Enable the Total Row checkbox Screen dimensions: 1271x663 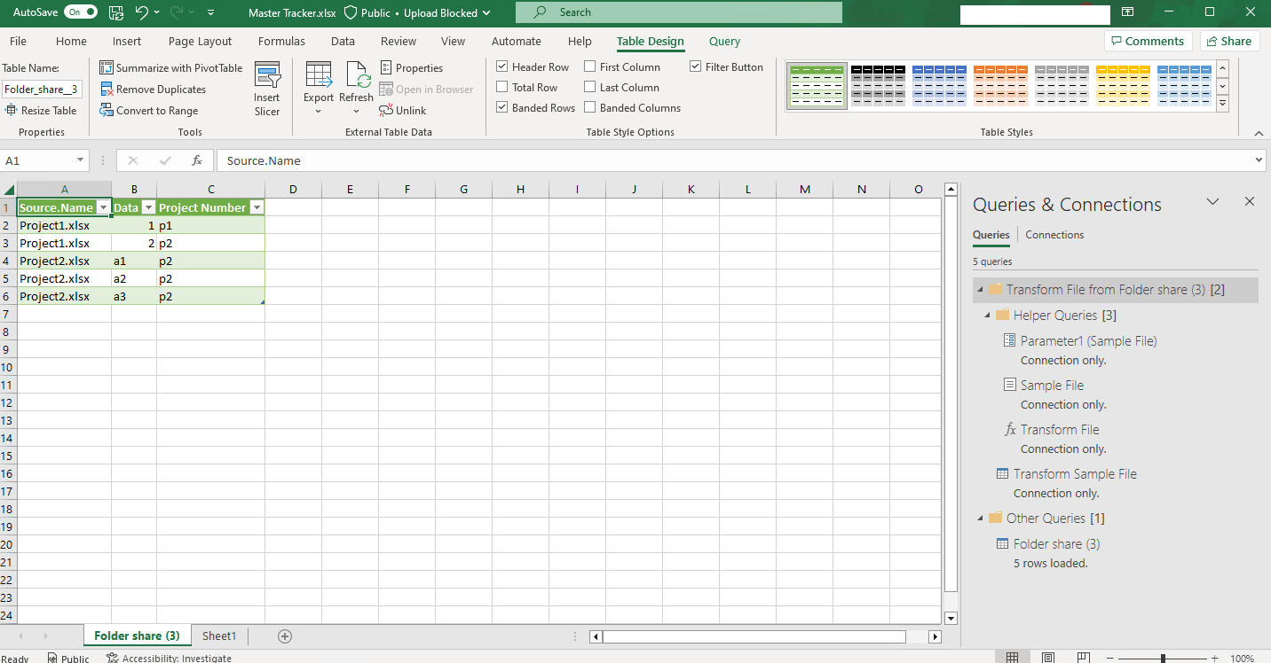(502, 87)
